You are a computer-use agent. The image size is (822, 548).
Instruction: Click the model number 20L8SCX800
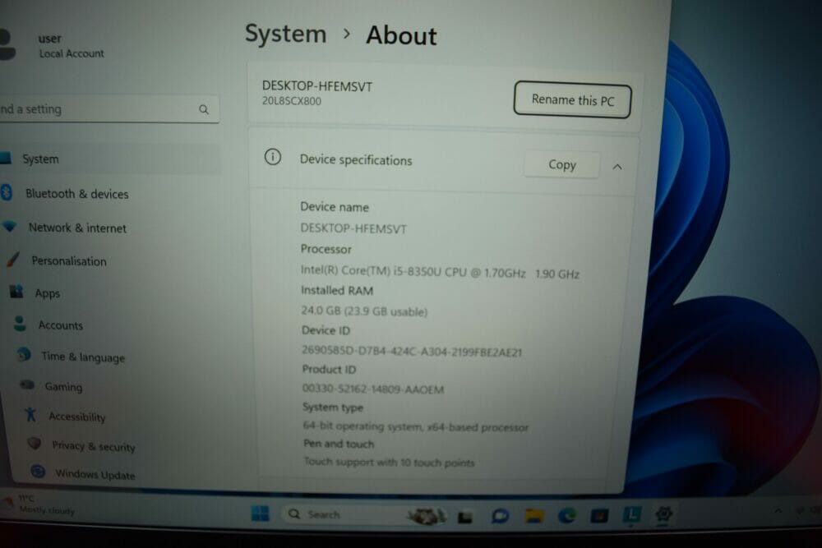[x=292, y=101]
